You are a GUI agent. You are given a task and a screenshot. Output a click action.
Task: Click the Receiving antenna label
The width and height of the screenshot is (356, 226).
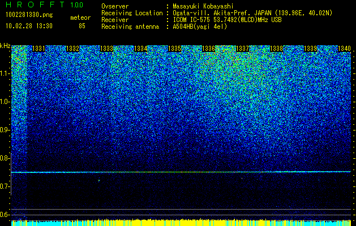point(130,27)
